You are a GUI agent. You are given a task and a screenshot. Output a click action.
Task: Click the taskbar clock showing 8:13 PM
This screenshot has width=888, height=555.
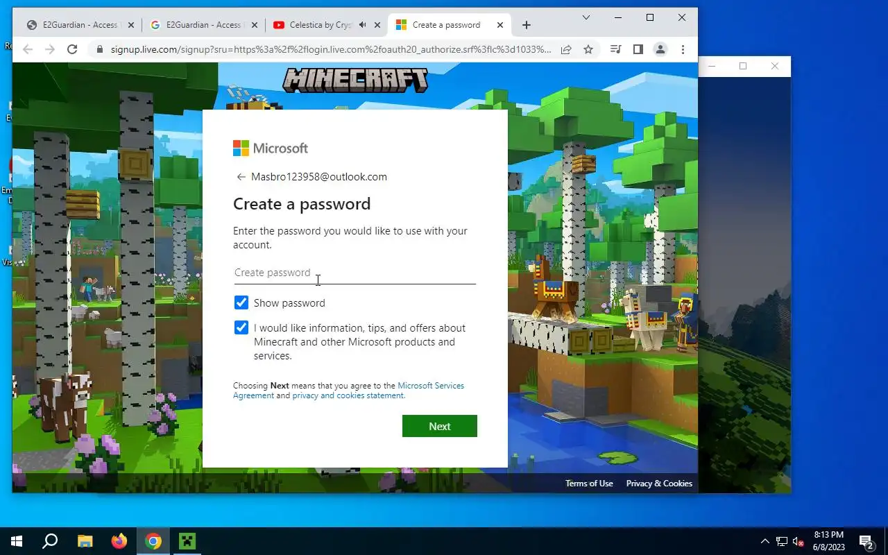829,541
